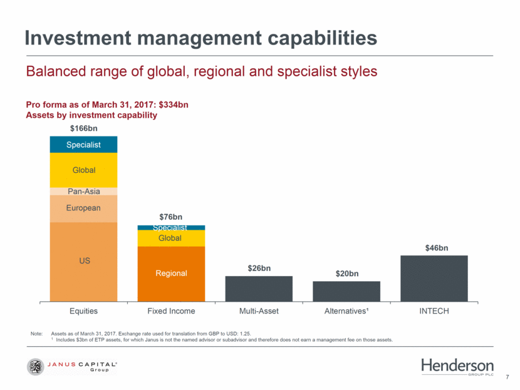Click the Specialist segment in Fixed Income bar
520x390 pixels.
[171, 228]
